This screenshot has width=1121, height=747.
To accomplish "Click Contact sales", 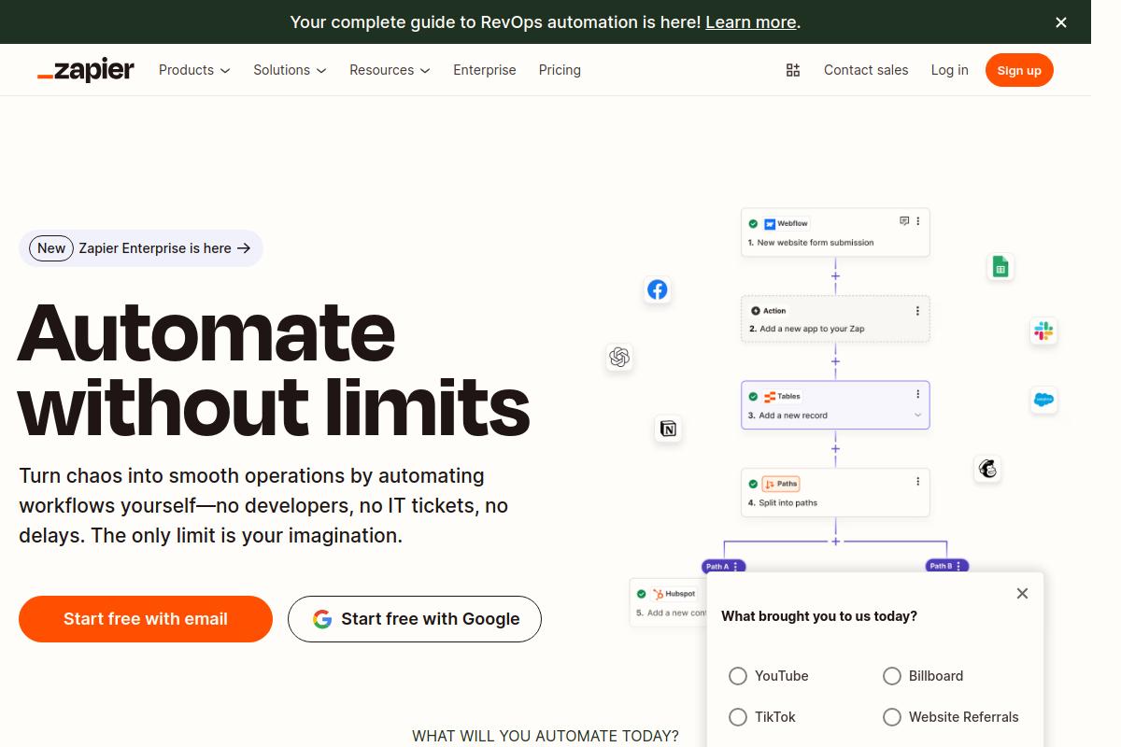I will click(866, 70).
